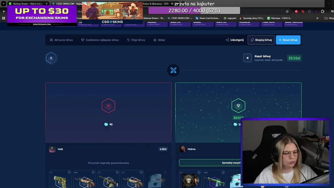Select HaQ's first FT pistol skin card
This screenshot has width=334, height=188.
[60, 179]
